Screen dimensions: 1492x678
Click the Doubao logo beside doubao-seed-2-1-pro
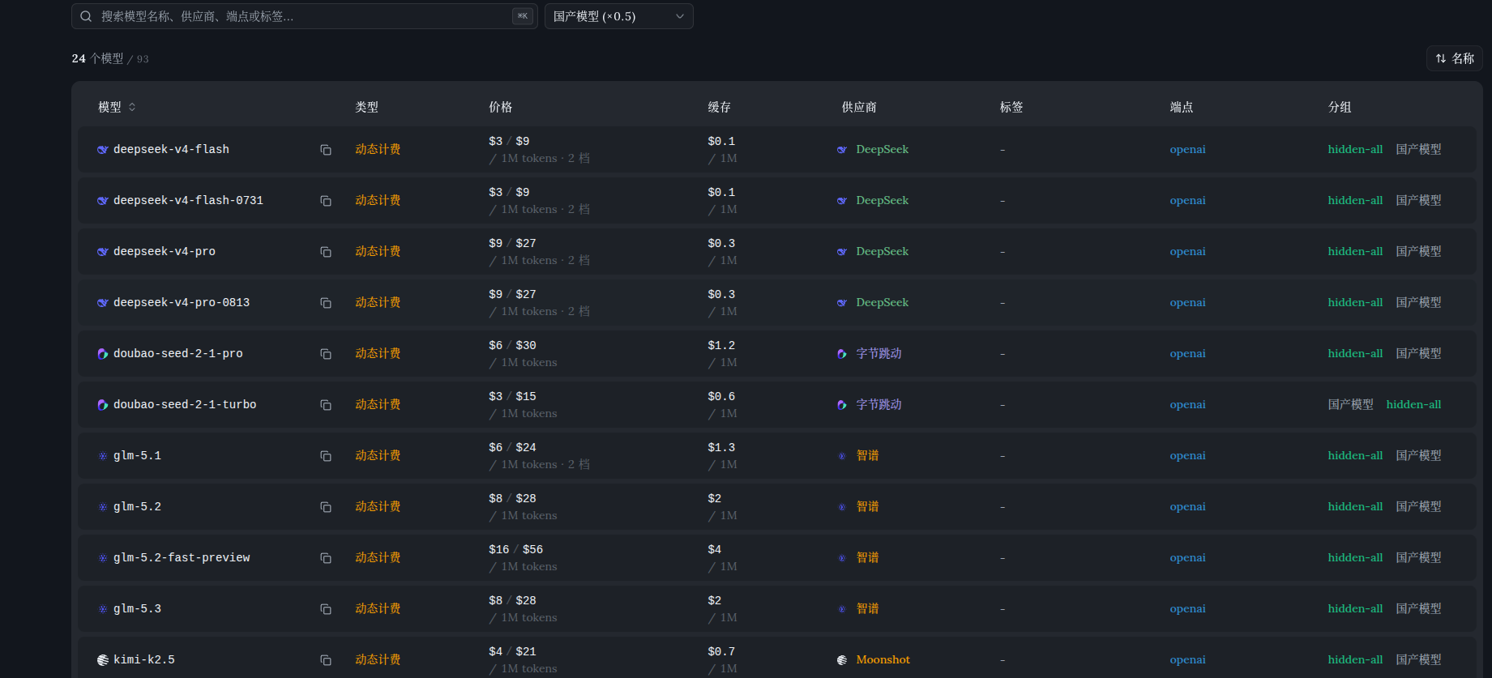(103, 354)
